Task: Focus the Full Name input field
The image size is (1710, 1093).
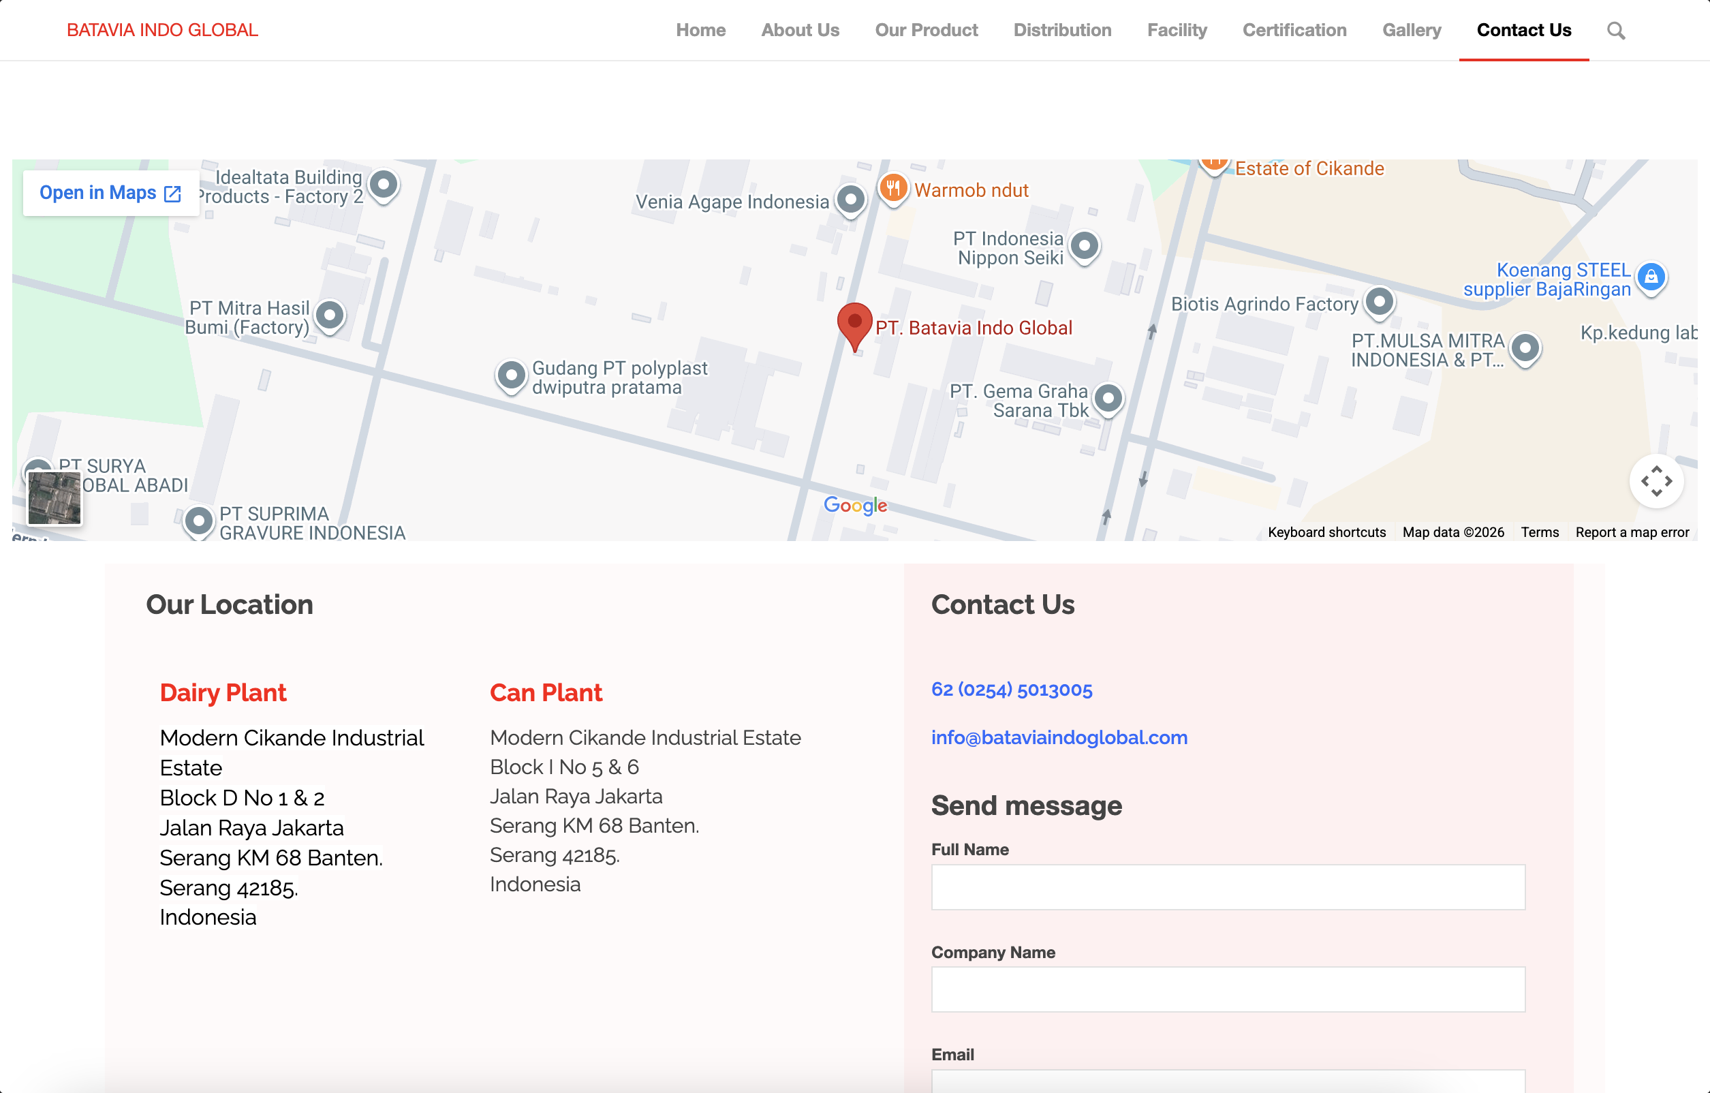Action: [1228, 887]
